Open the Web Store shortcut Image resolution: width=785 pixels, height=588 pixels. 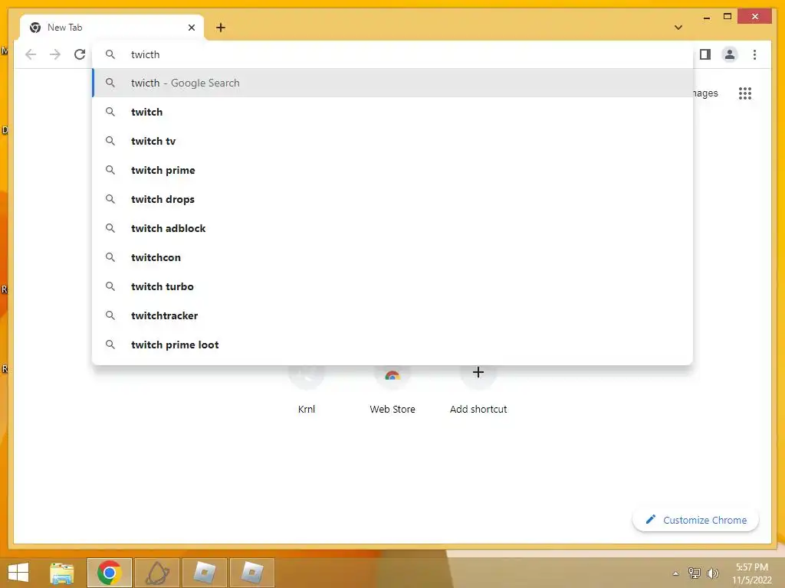click(392, 390)
